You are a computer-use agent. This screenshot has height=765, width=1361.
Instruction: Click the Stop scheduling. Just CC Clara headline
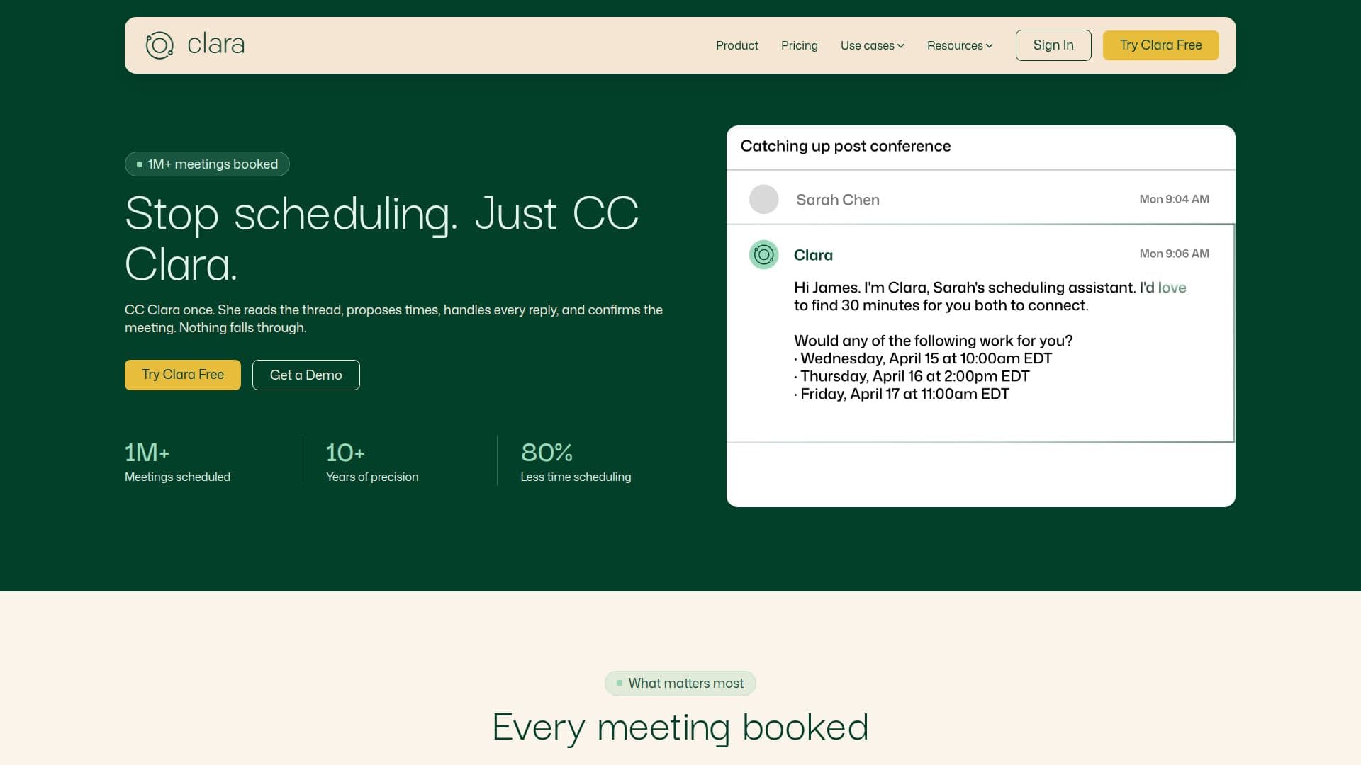[x=382, y=239]
